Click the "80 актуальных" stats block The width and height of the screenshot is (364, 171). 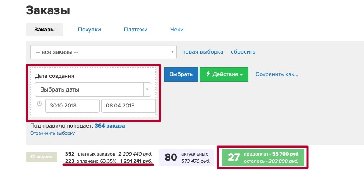pos(186,157)
